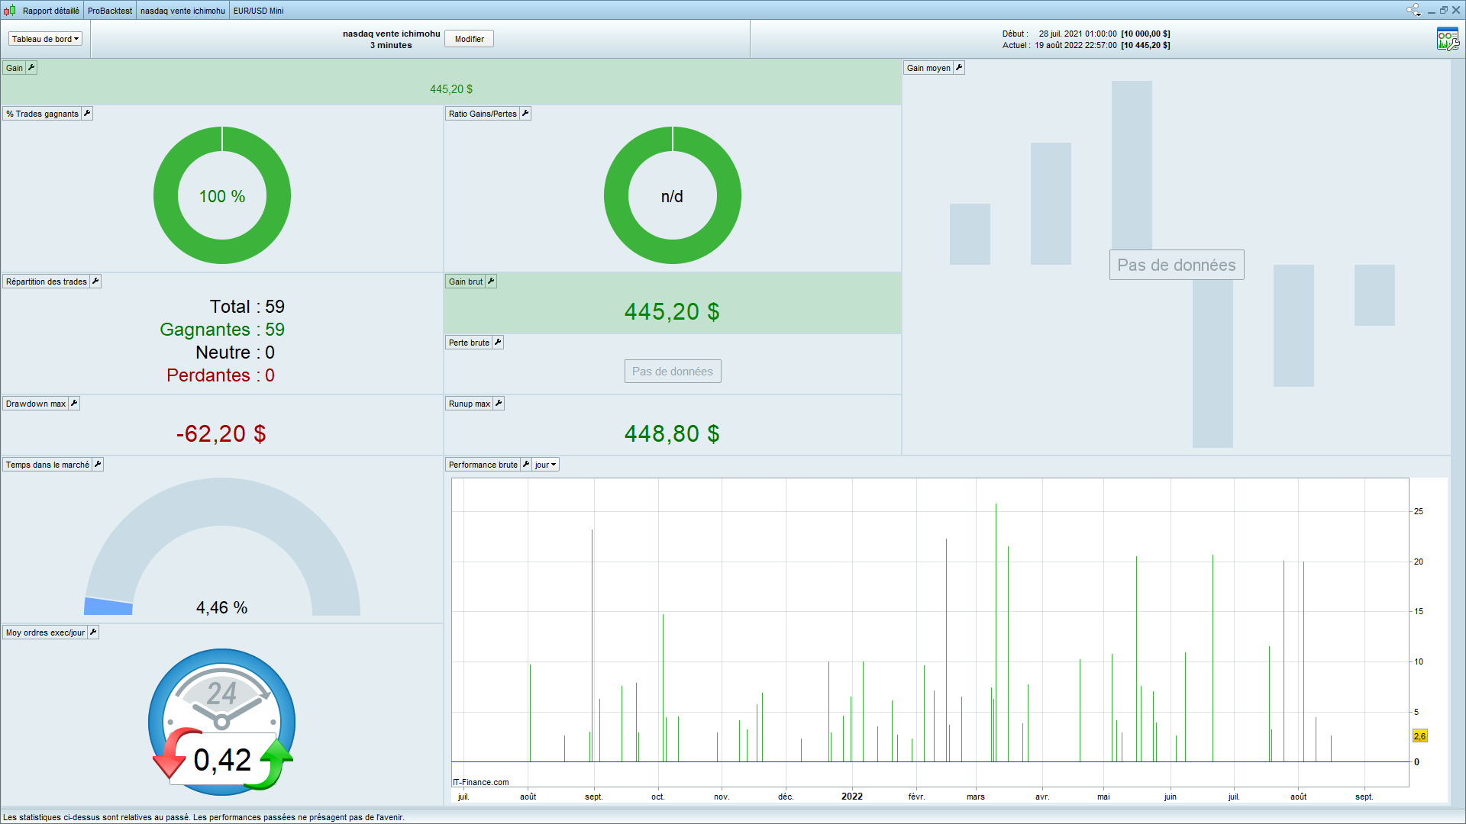Click the yellow 2,6 value marker on chart axis
Image resolution: width=1466 pixels, height=824 pixels.
[x=1419, y=736]
